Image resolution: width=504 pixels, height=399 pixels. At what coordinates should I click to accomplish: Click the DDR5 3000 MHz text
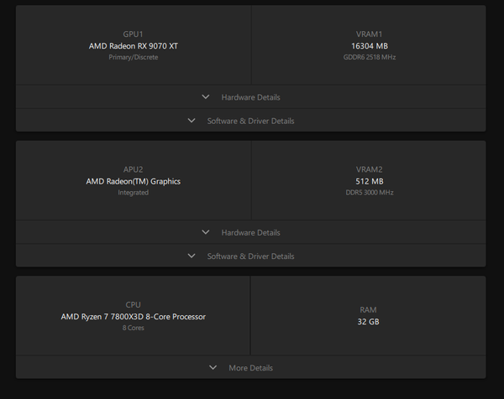tap(370, 193)
